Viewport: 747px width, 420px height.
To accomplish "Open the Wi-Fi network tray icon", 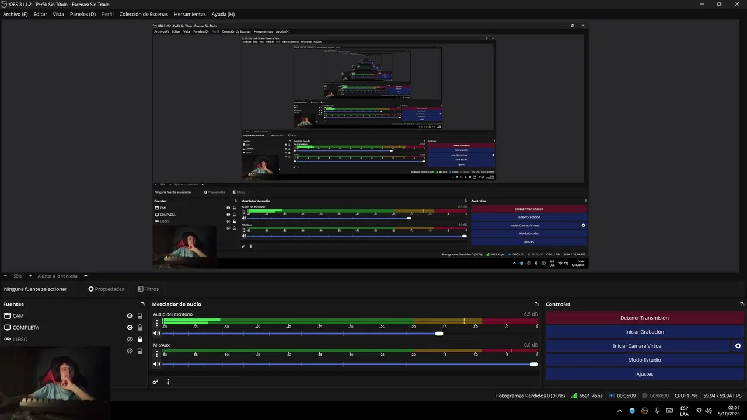I will [699, 411].
